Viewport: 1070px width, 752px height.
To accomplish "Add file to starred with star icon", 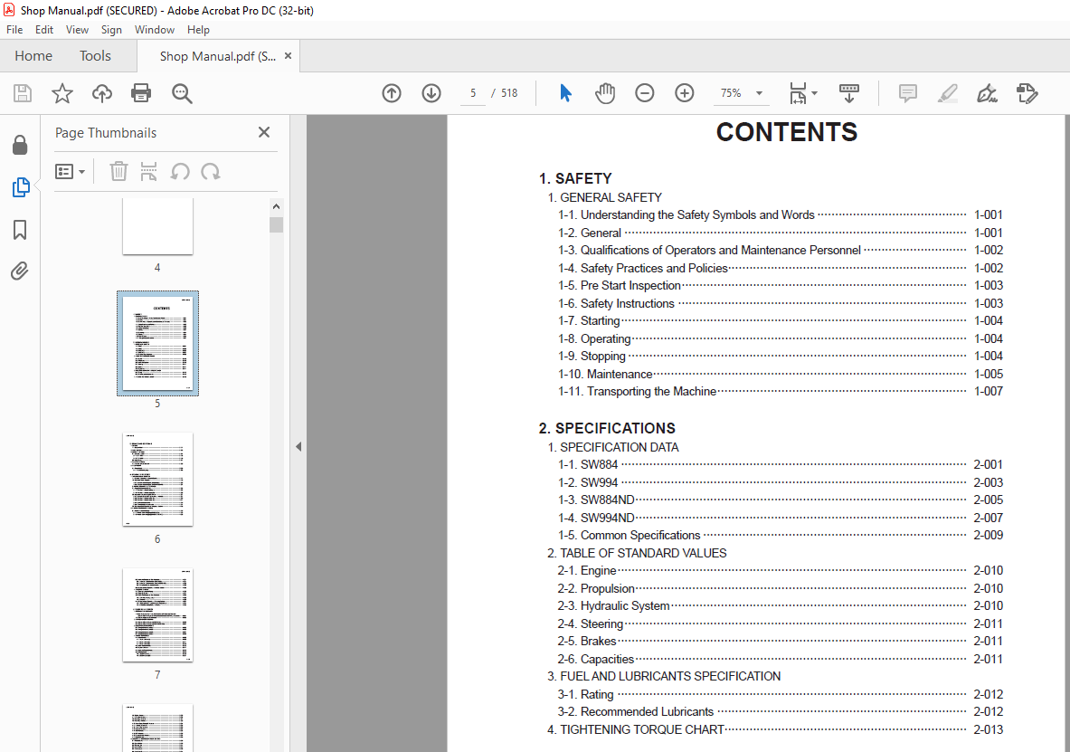I will click(x=62, y=93).
